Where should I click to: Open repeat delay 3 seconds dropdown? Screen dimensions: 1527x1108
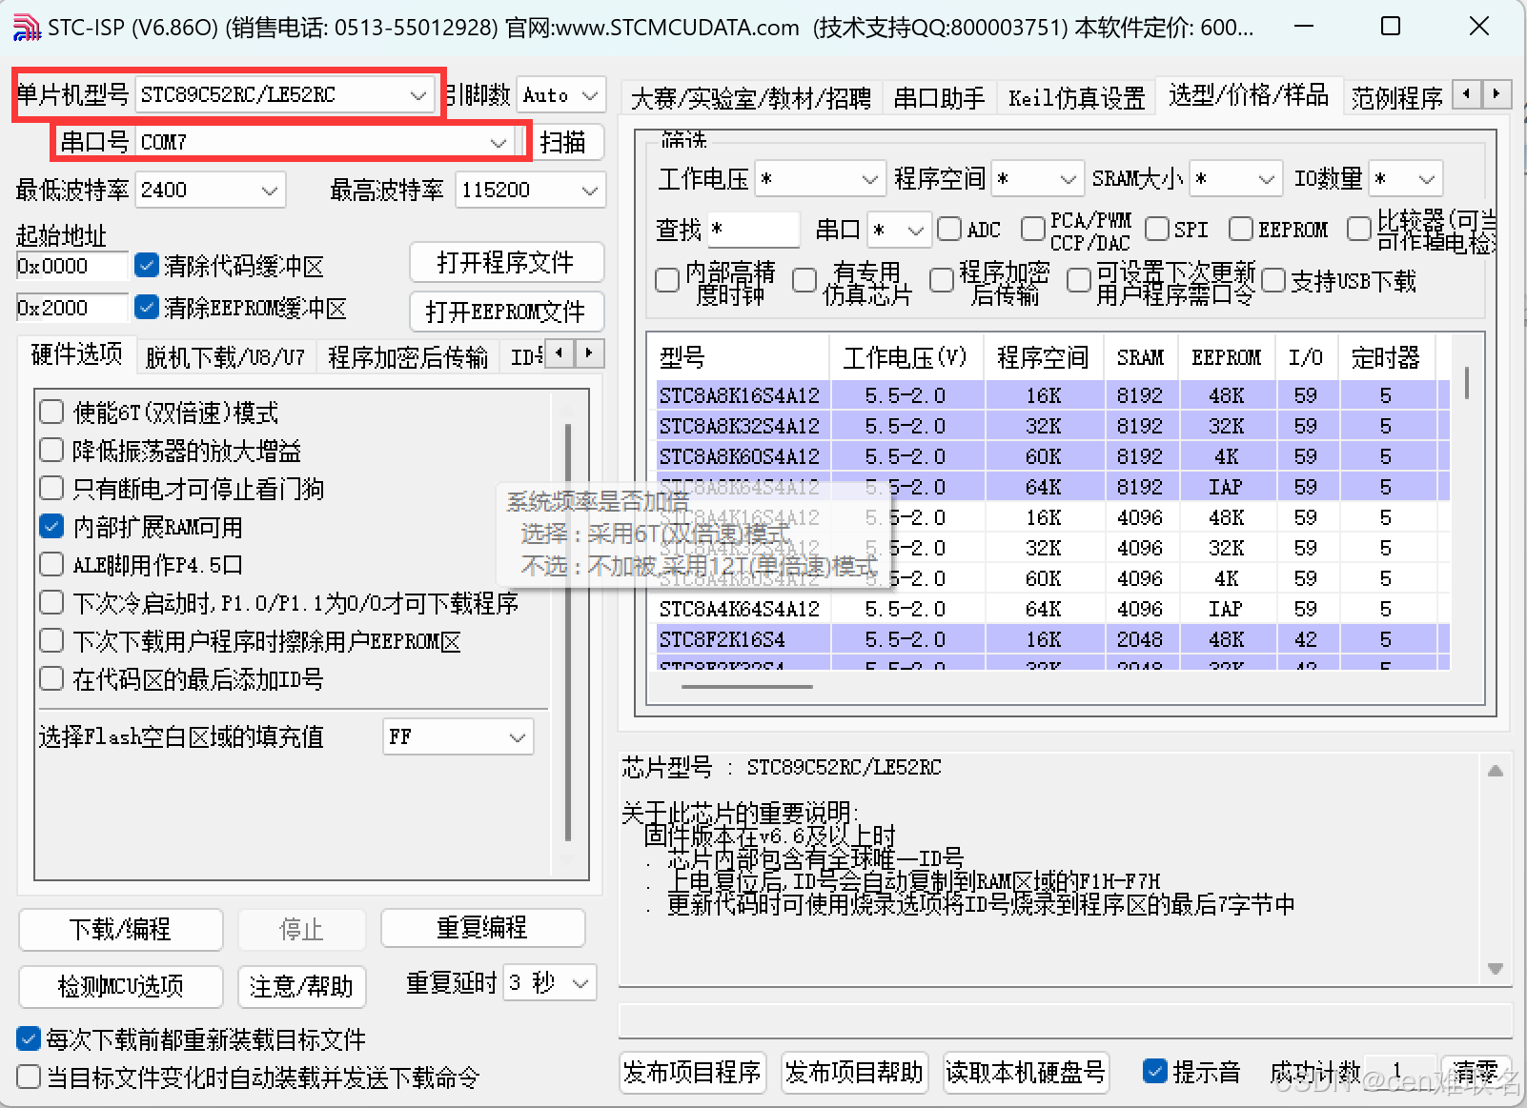coord(550,982)
